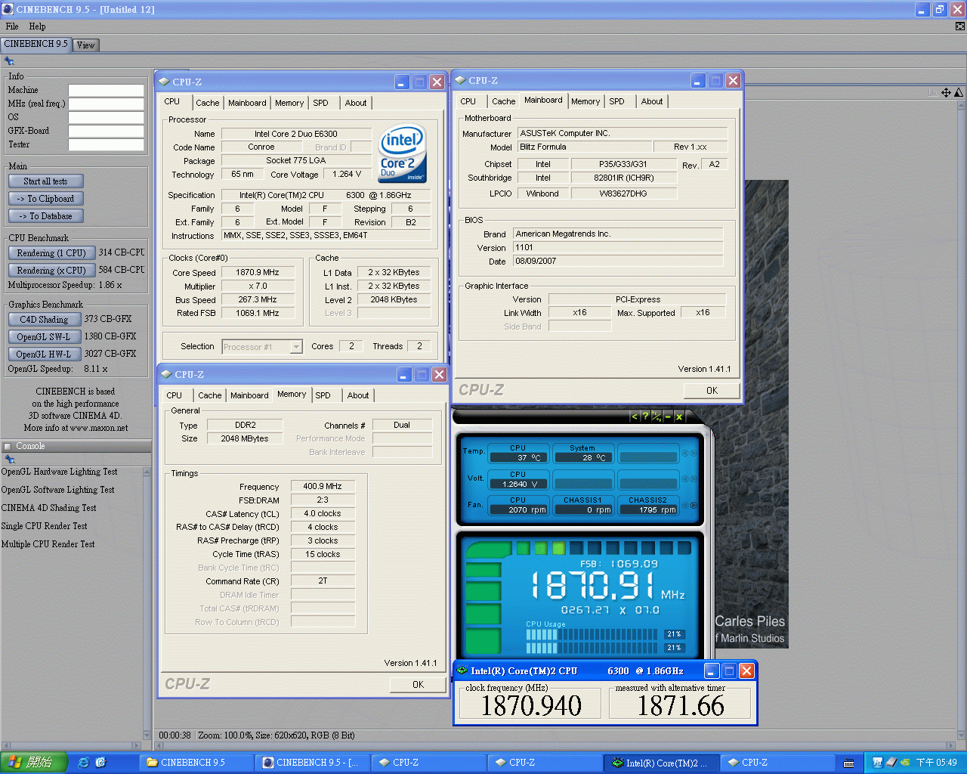Click the keyboard language bar icon in the taskbar
The width and height of the screenshot is (967, 774).
848,763
